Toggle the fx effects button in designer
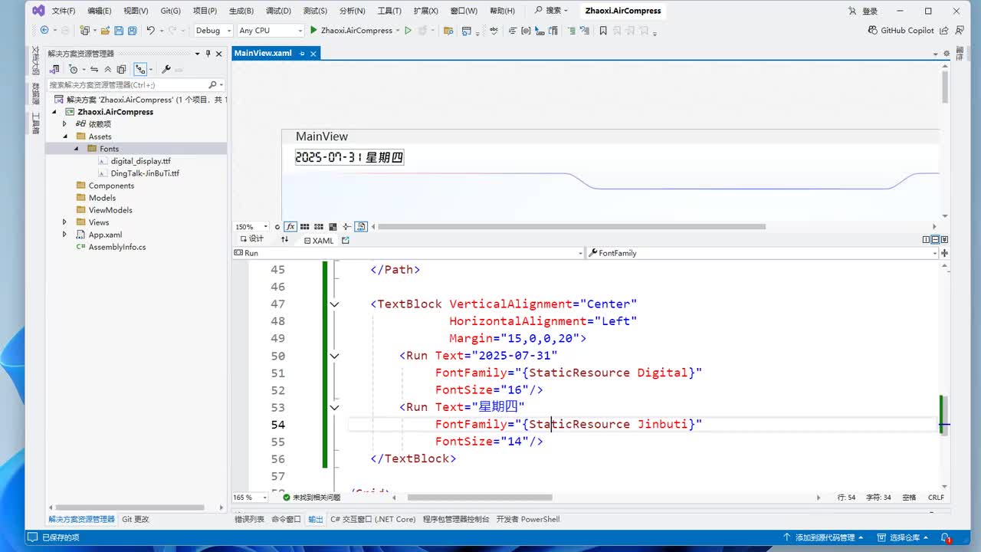 tap(291, 227)
